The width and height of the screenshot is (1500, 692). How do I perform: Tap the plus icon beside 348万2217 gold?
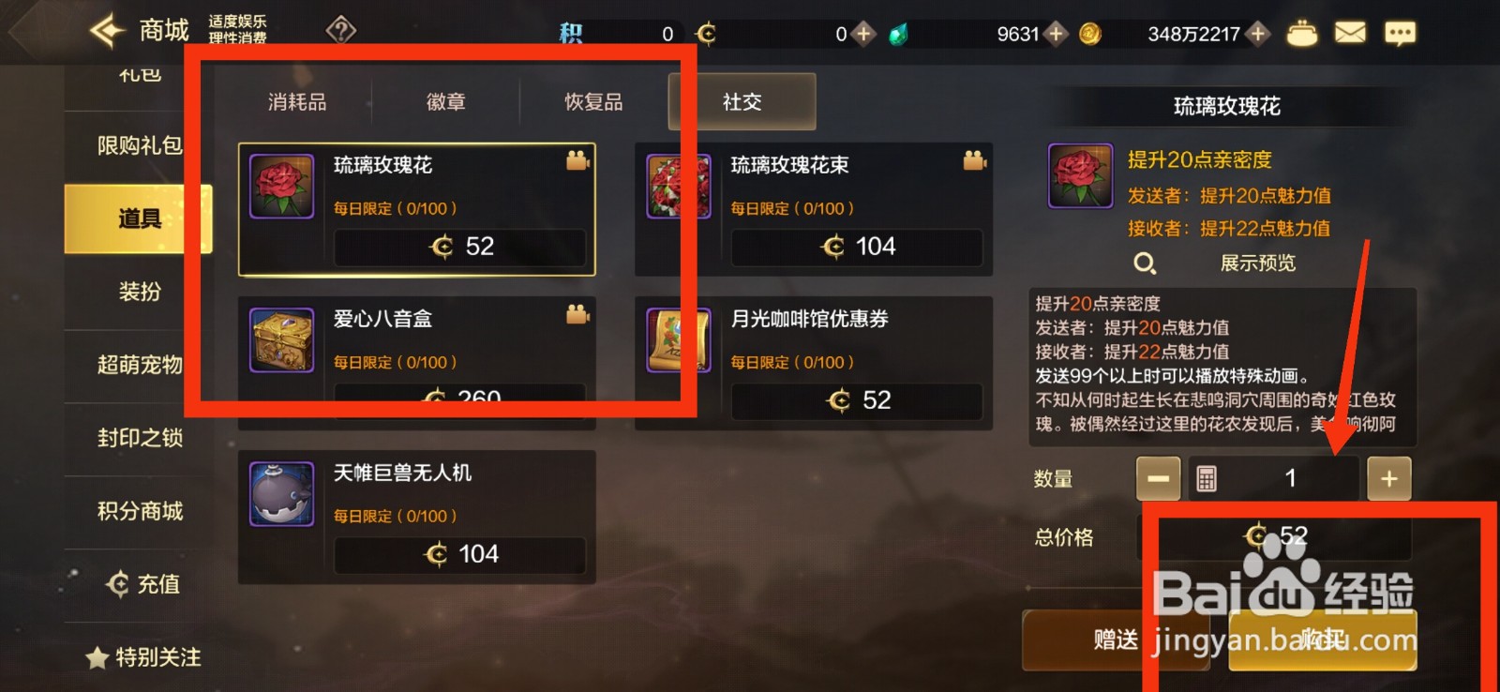pyautogui.click(x=1258, y=34)
